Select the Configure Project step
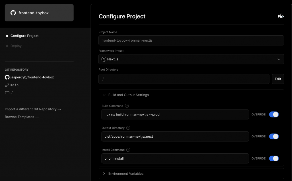 [x=24, y=36]
